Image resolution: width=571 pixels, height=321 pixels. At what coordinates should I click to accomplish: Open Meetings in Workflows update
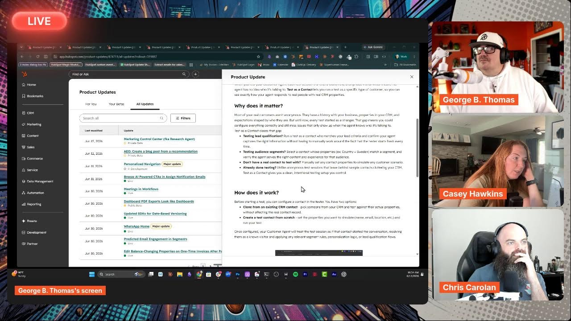pyautogui.click(x=141, y=189)
